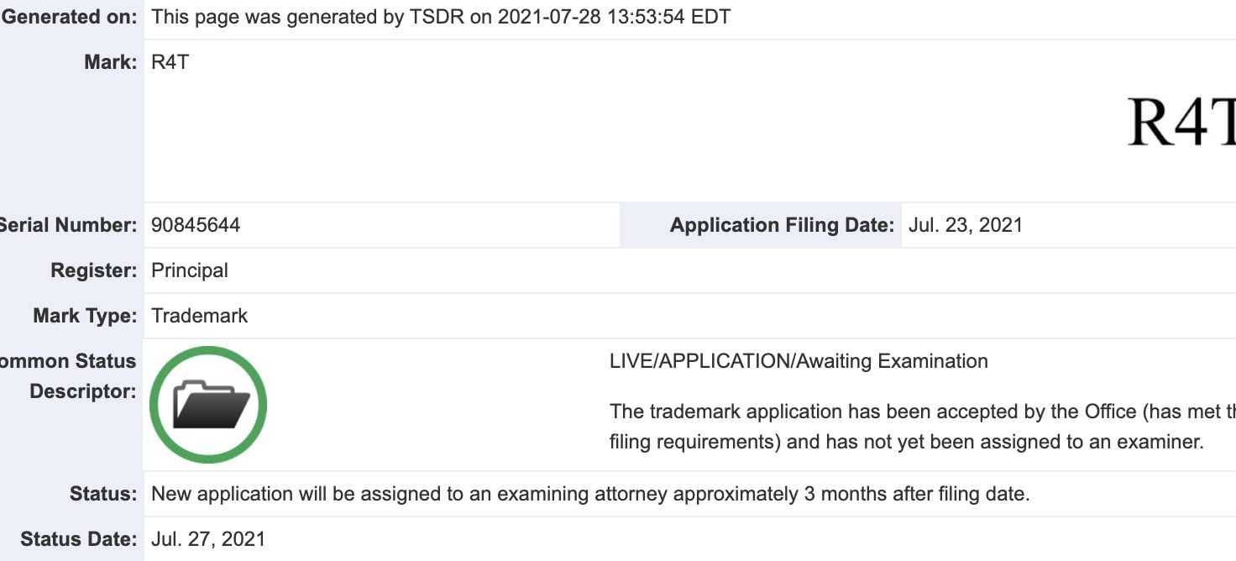Click the Mark Type value Trademark

pyautogui.click(x=200, y=316)
